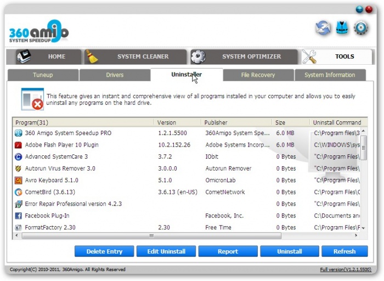Select the Advanced SystemCare 3 entry
384x281 pixels.
pos(187,157)
